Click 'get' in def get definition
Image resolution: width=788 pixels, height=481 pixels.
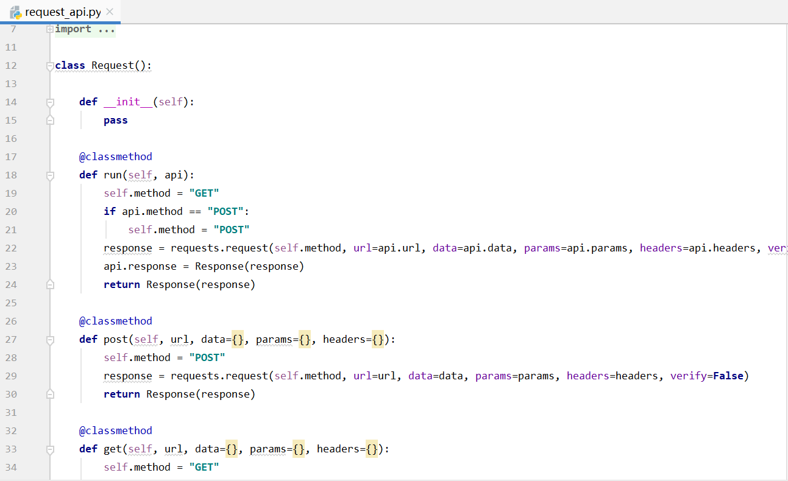[x=113, y=449]
